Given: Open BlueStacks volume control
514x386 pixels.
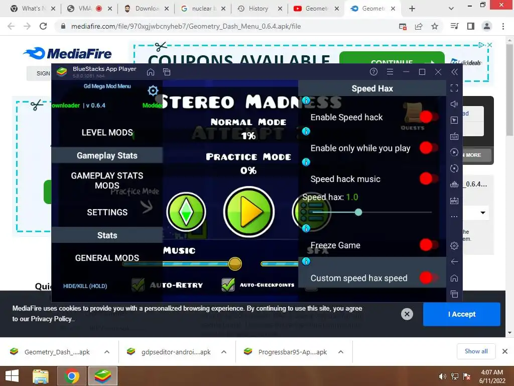Looking at the screenshot, I should (454, 104).
